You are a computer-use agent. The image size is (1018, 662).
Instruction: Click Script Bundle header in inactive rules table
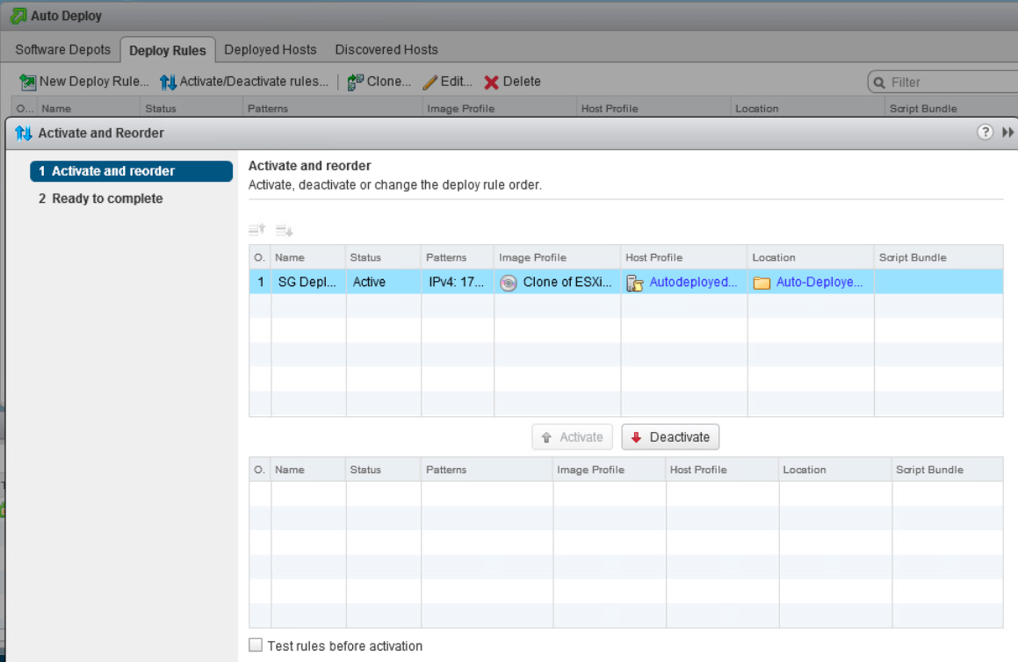coord(947,470)
